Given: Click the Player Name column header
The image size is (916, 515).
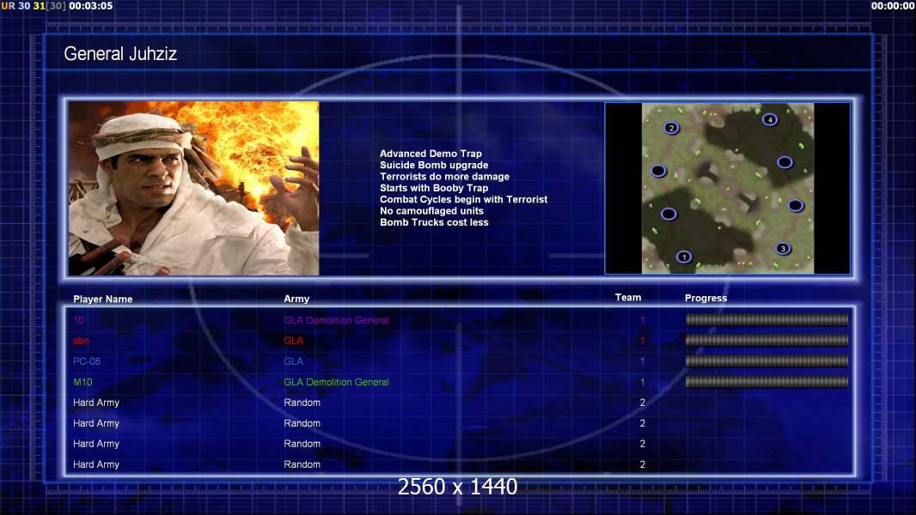Looking at the screenshot, I should [x=103, y=300].
